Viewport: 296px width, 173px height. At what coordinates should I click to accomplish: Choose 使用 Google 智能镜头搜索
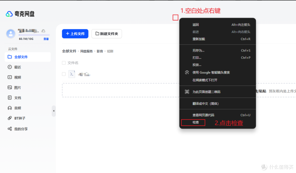(217, 72)
